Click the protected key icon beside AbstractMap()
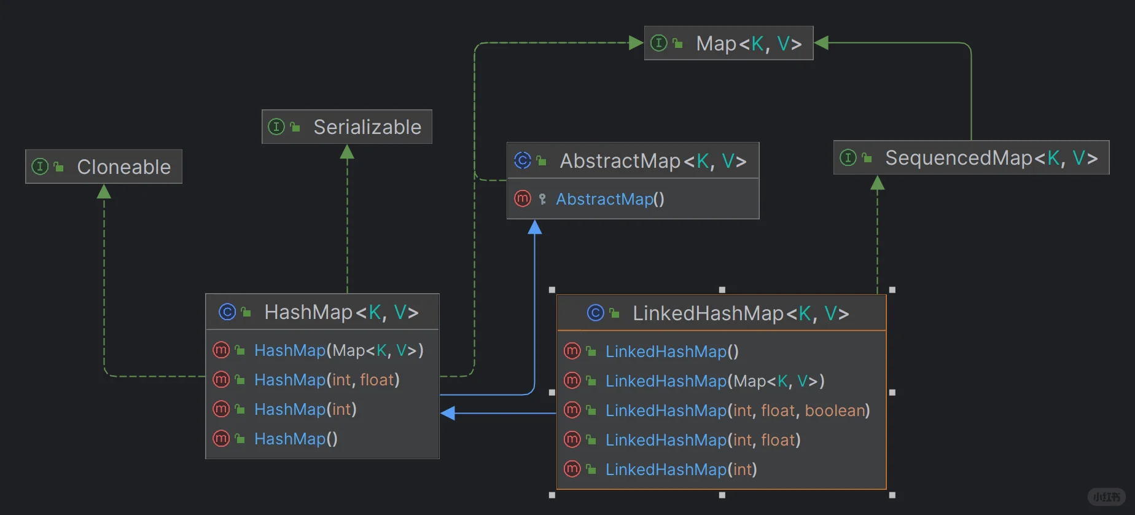This screenshot has width=1135, height=515. tap(542, 199)
